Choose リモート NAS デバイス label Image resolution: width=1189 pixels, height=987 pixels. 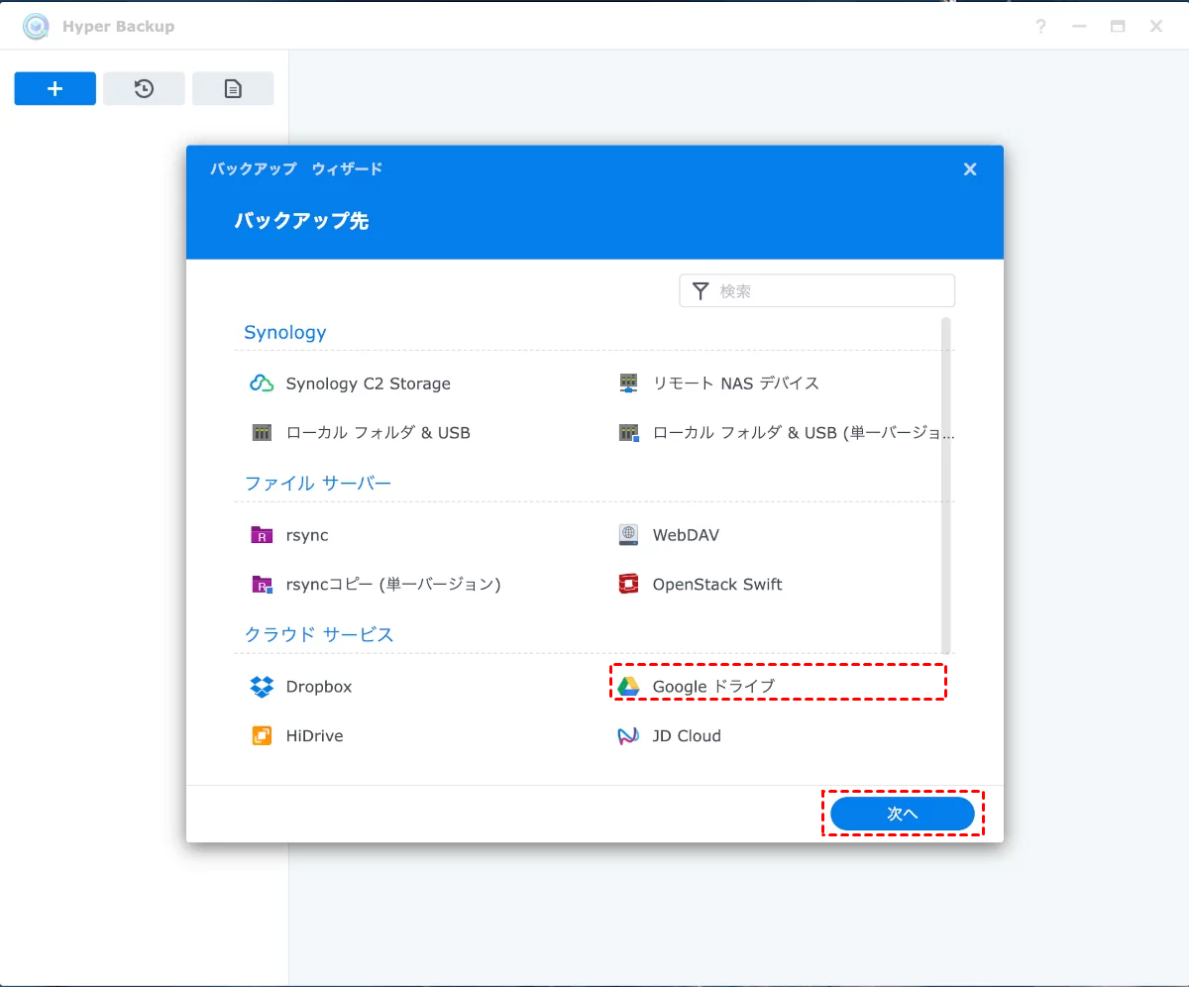coord(735,384)
